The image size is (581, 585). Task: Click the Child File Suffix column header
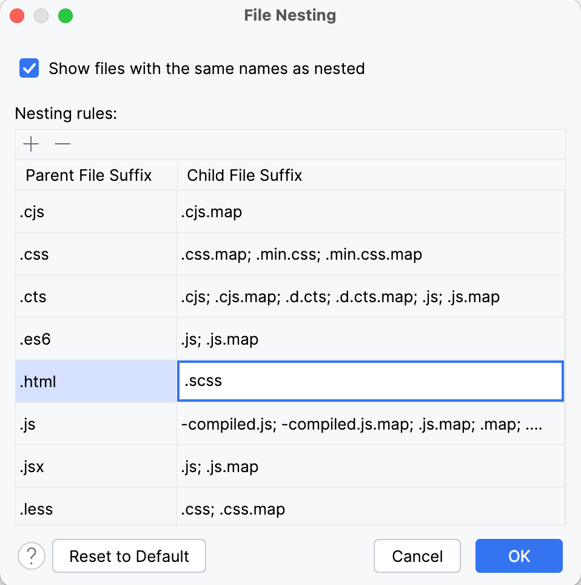(x=244, y=175)
